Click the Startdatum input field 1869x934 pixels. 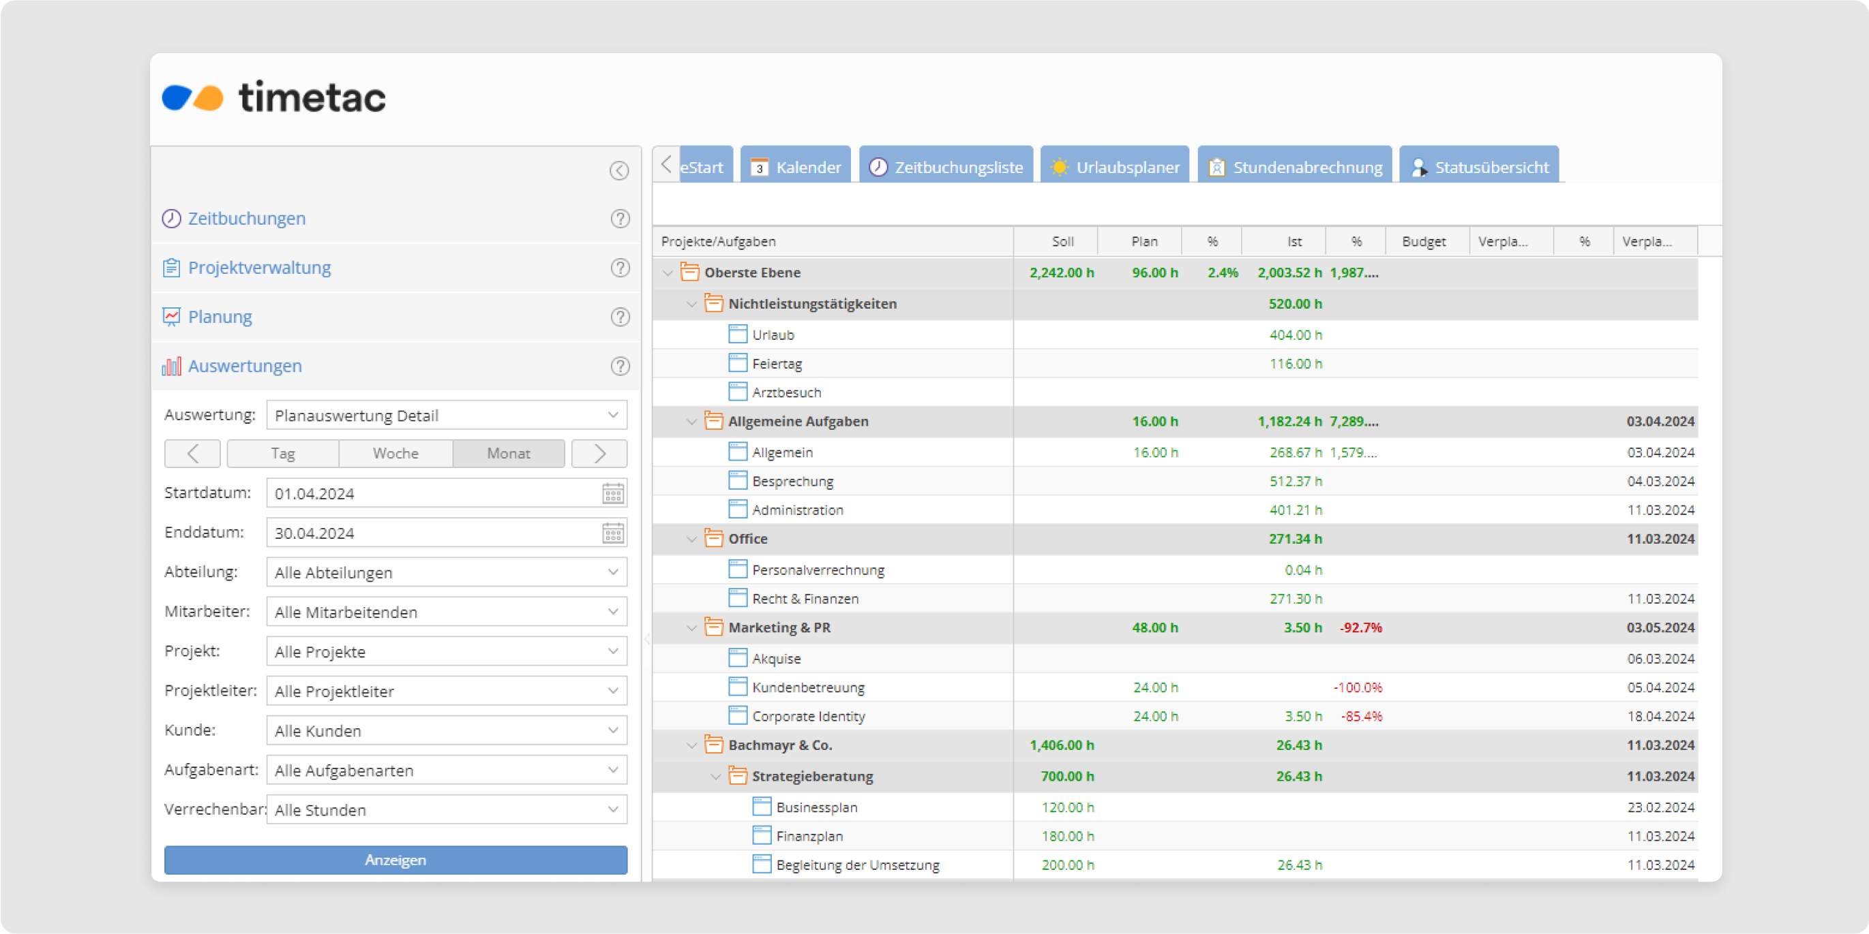click(x=432, y=494)
